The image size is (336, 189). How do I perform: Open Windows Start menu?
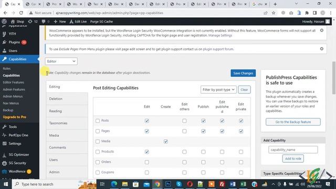tap(6, 184)
